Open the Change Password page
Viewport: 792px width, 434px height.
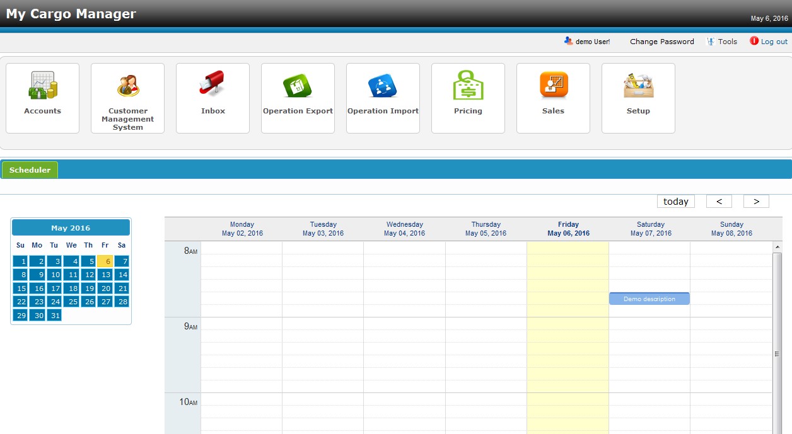(x=661, y=41)
